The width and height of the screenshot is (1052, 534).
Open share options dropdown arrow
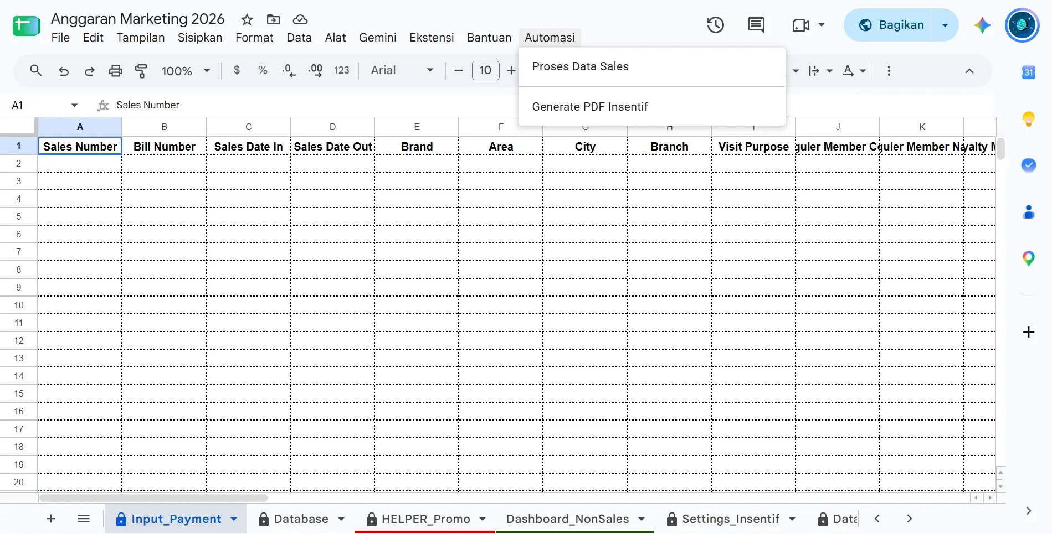(945, 25)
